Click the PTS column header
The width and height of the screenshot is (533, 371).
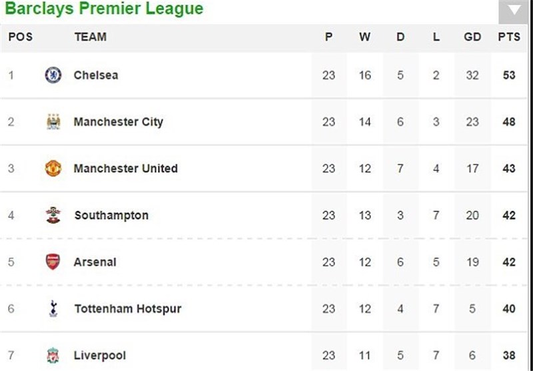tap(509, 37)
